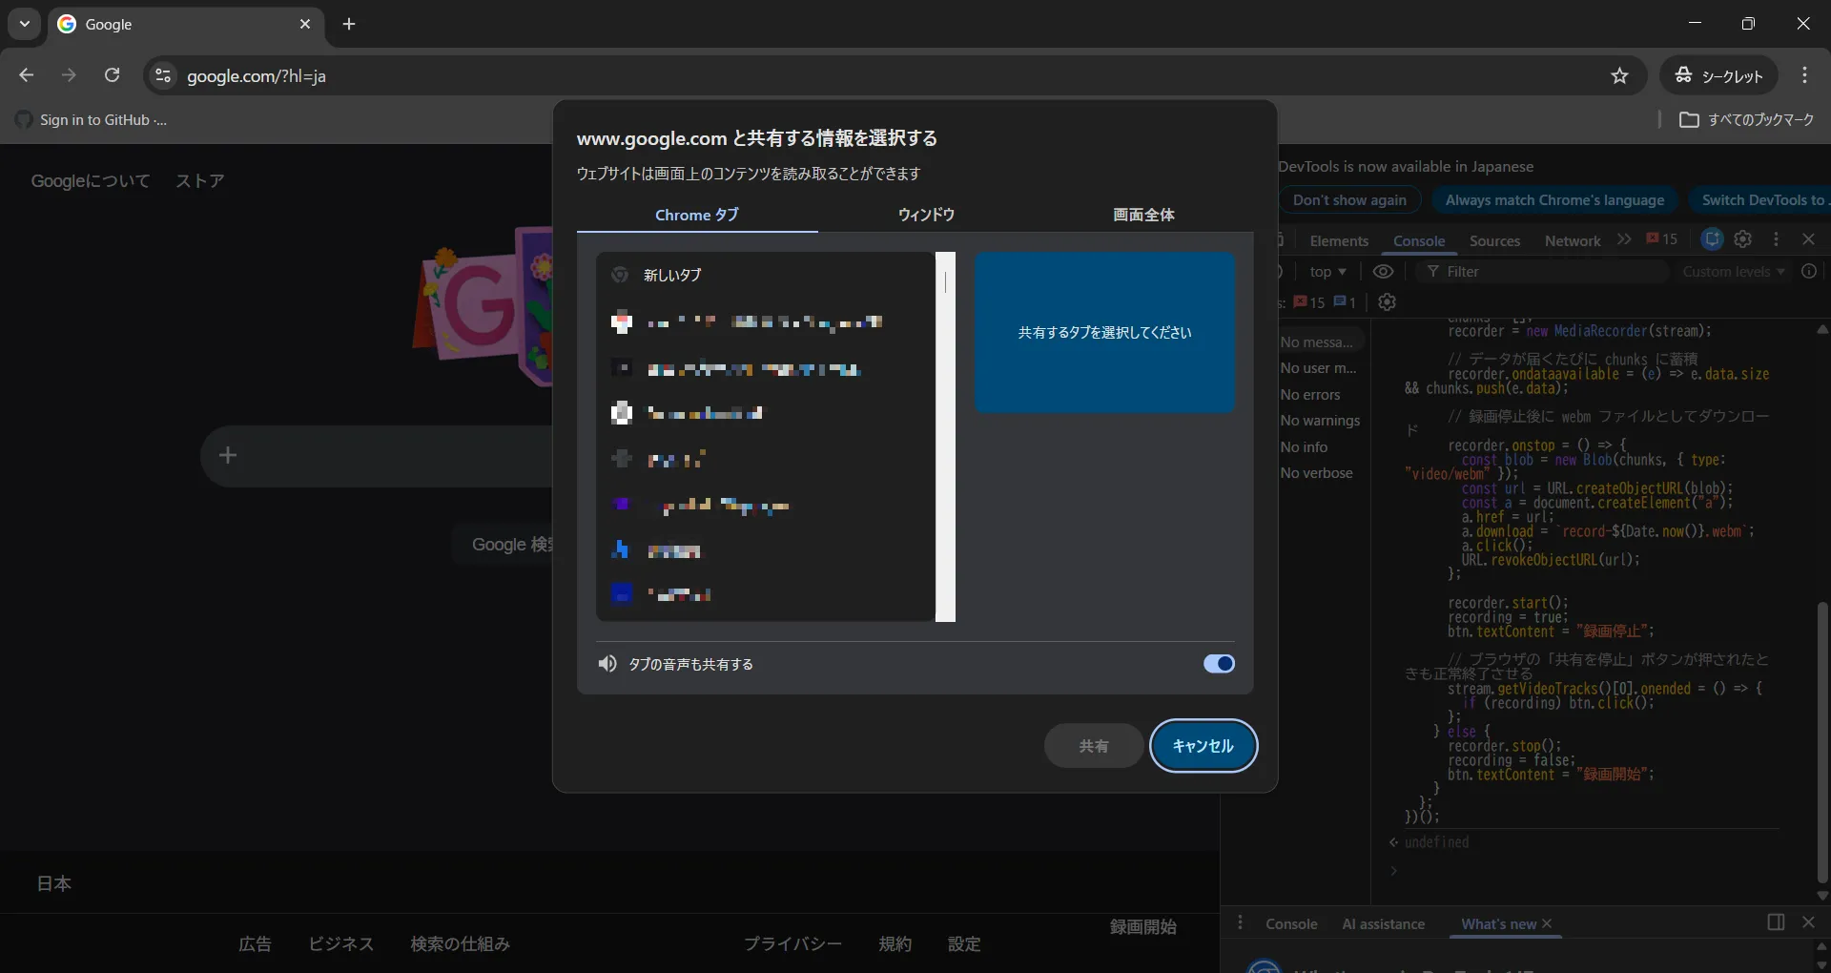Select the 新しいタブ entry in the list

[766, 275]
